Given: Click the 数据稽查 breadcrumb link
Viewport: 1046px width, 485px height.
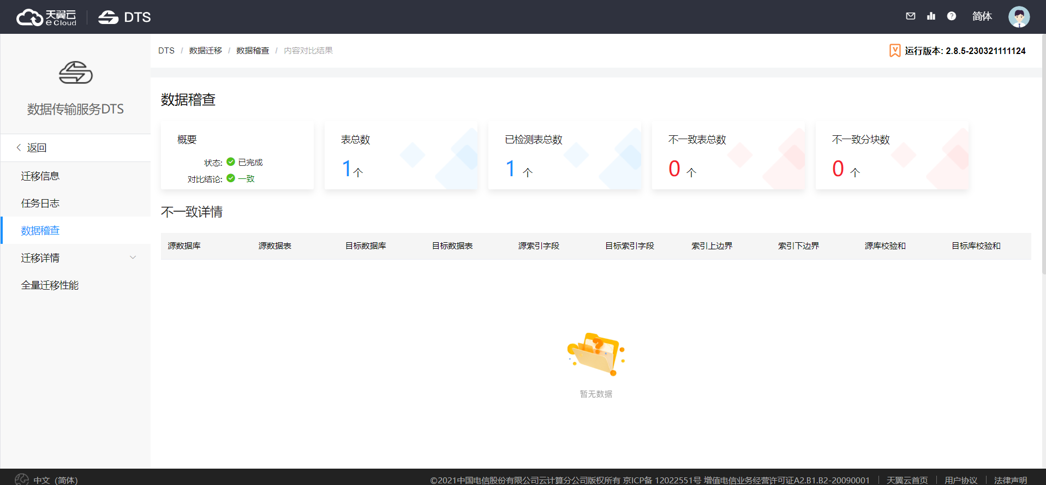Looking at the screenshot, I should pos(252,51).
